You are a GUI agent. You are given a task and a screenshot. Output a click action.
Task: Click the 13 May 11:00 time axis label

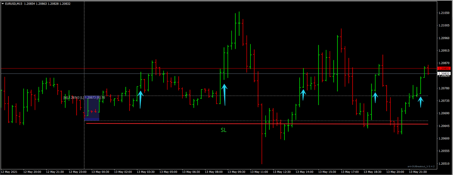pos(259,172)
